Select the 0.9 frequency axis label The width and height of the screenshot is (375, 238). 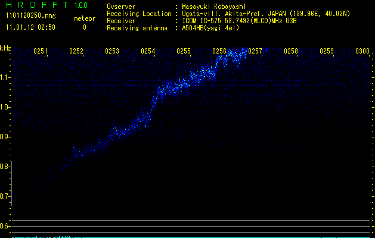(6, 137)
